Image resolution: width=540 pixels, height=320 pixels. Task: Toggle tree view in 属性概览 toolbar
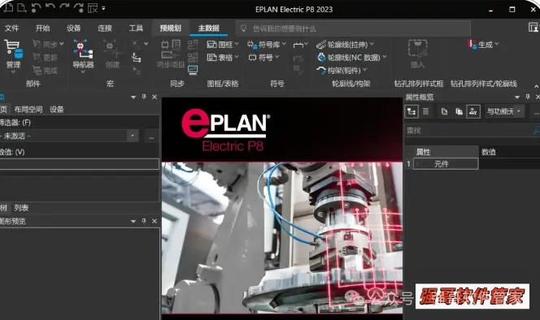[412, 111]
